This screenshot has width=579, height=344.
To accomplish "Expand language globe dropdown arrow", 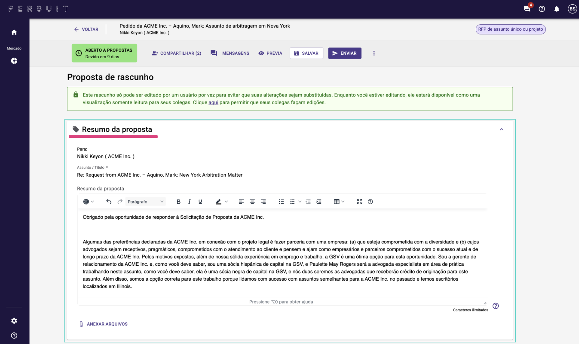I will (92, 201).
